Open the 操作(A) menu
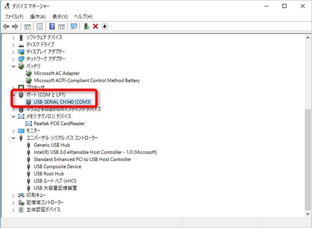Viewport: 312px width, 228px height. click(38, 17)
